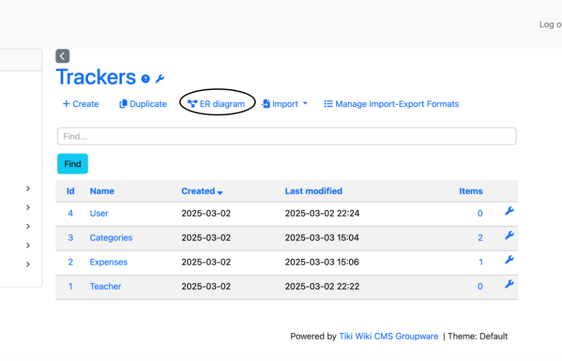Open the ER diagram view
The width and height of the screenshot is (562, 361).
[x=216, y=104]
